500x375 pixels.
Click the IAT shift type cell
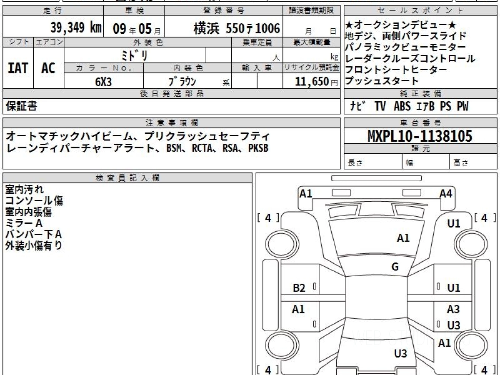[x=18, y=68]
